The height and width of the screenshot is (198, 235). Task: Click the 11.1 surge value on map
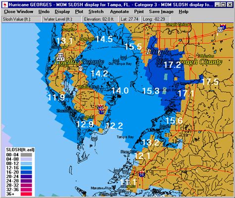(128, 182)
